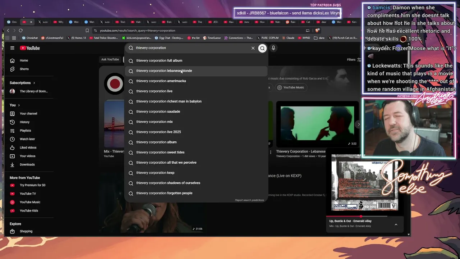460x259 pixels.
Task: Expand the Emerald Alley miniplayer chevron
Action: pos(396,225)
